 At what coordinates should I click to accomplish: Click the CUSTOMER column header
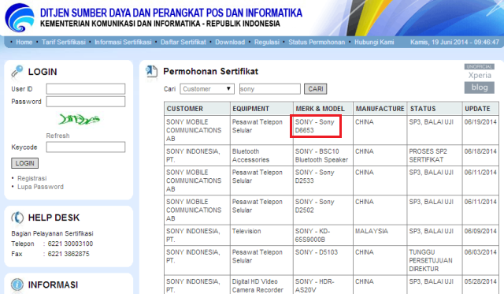pyautogui.click(x=197, y=109)
